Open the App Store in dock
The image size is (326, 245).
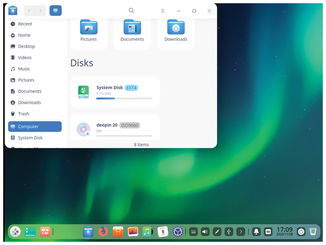pos(118,232)
